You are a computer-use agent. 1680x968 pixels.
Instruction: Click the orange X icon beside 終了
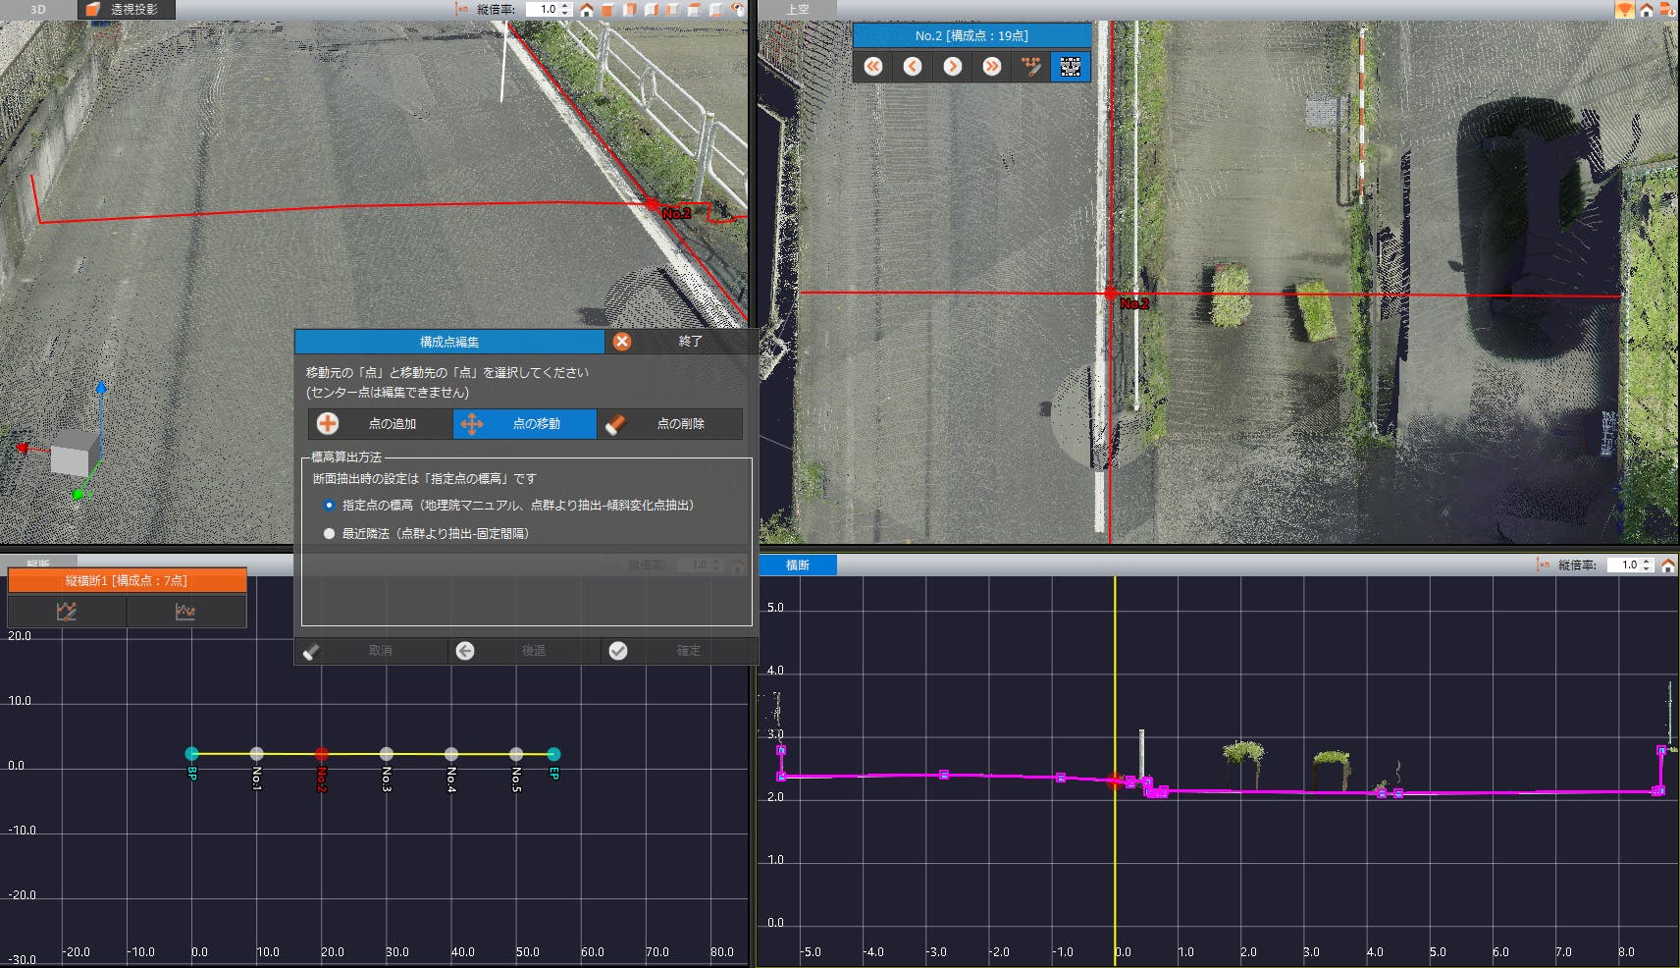(622, 342)
